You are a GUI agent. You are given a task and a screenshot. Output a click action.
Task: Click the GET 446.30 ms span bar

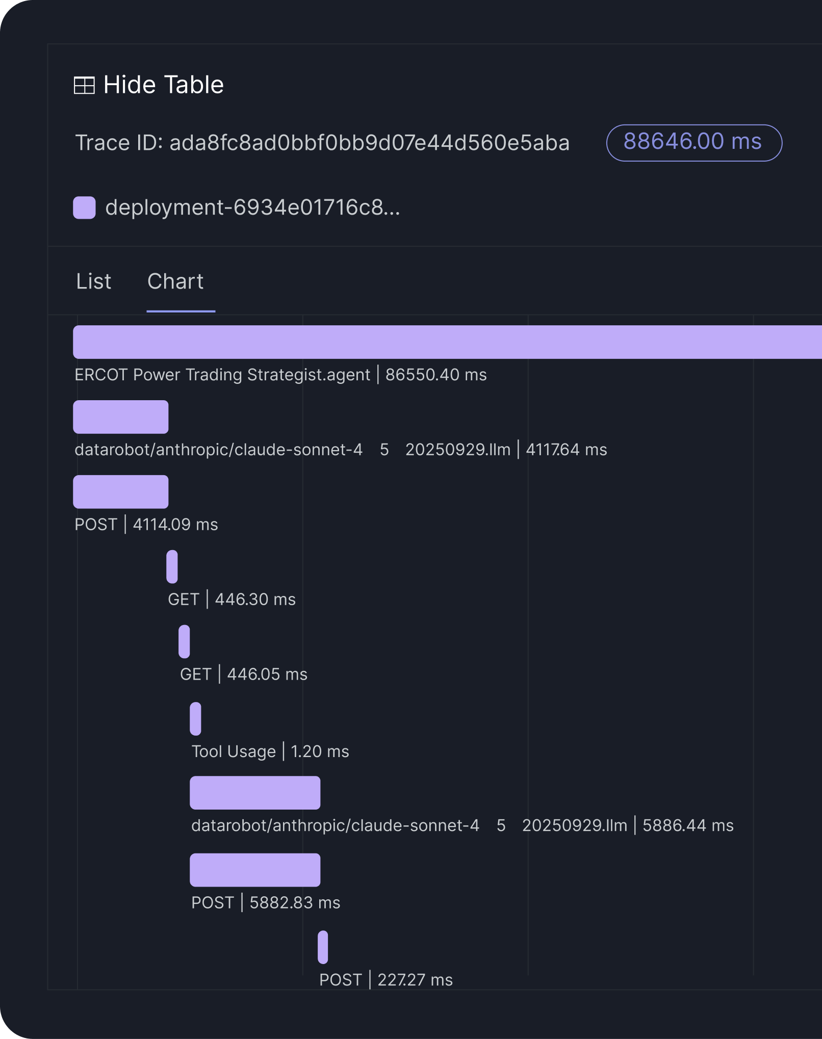pos(172,567)
